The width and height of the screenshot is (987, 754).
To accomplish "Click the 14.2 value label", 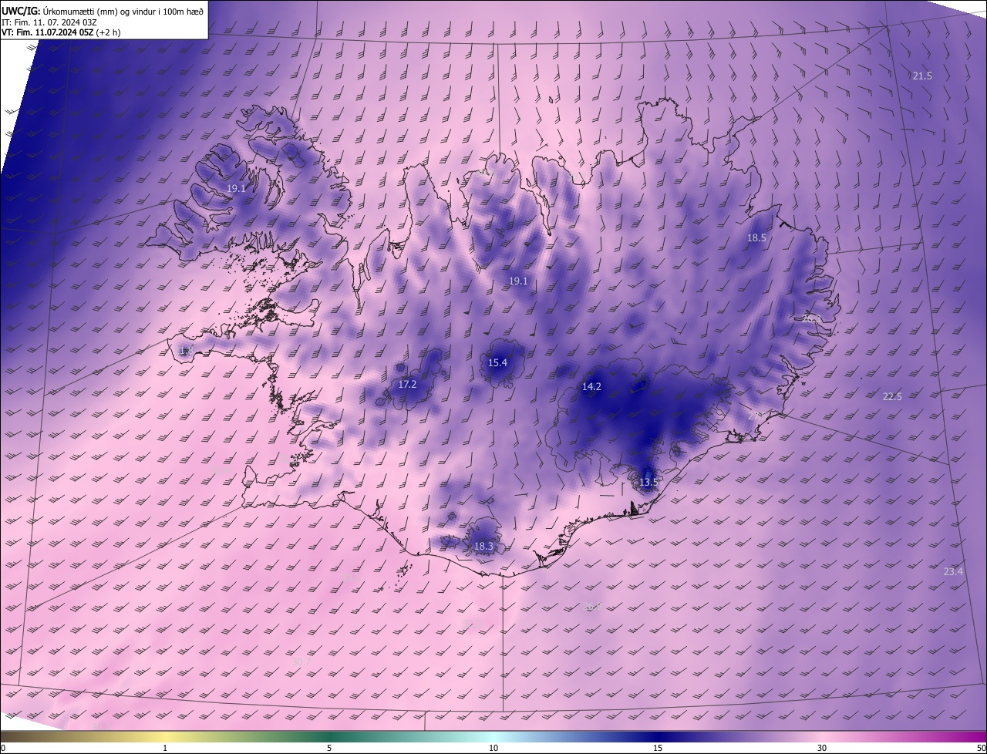I will click(591, 387).
